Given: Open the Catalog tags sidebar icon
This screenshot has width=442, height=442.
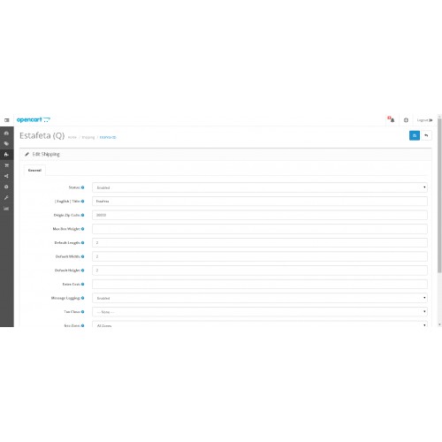Looking at the screenshot, I should point(6,144).
